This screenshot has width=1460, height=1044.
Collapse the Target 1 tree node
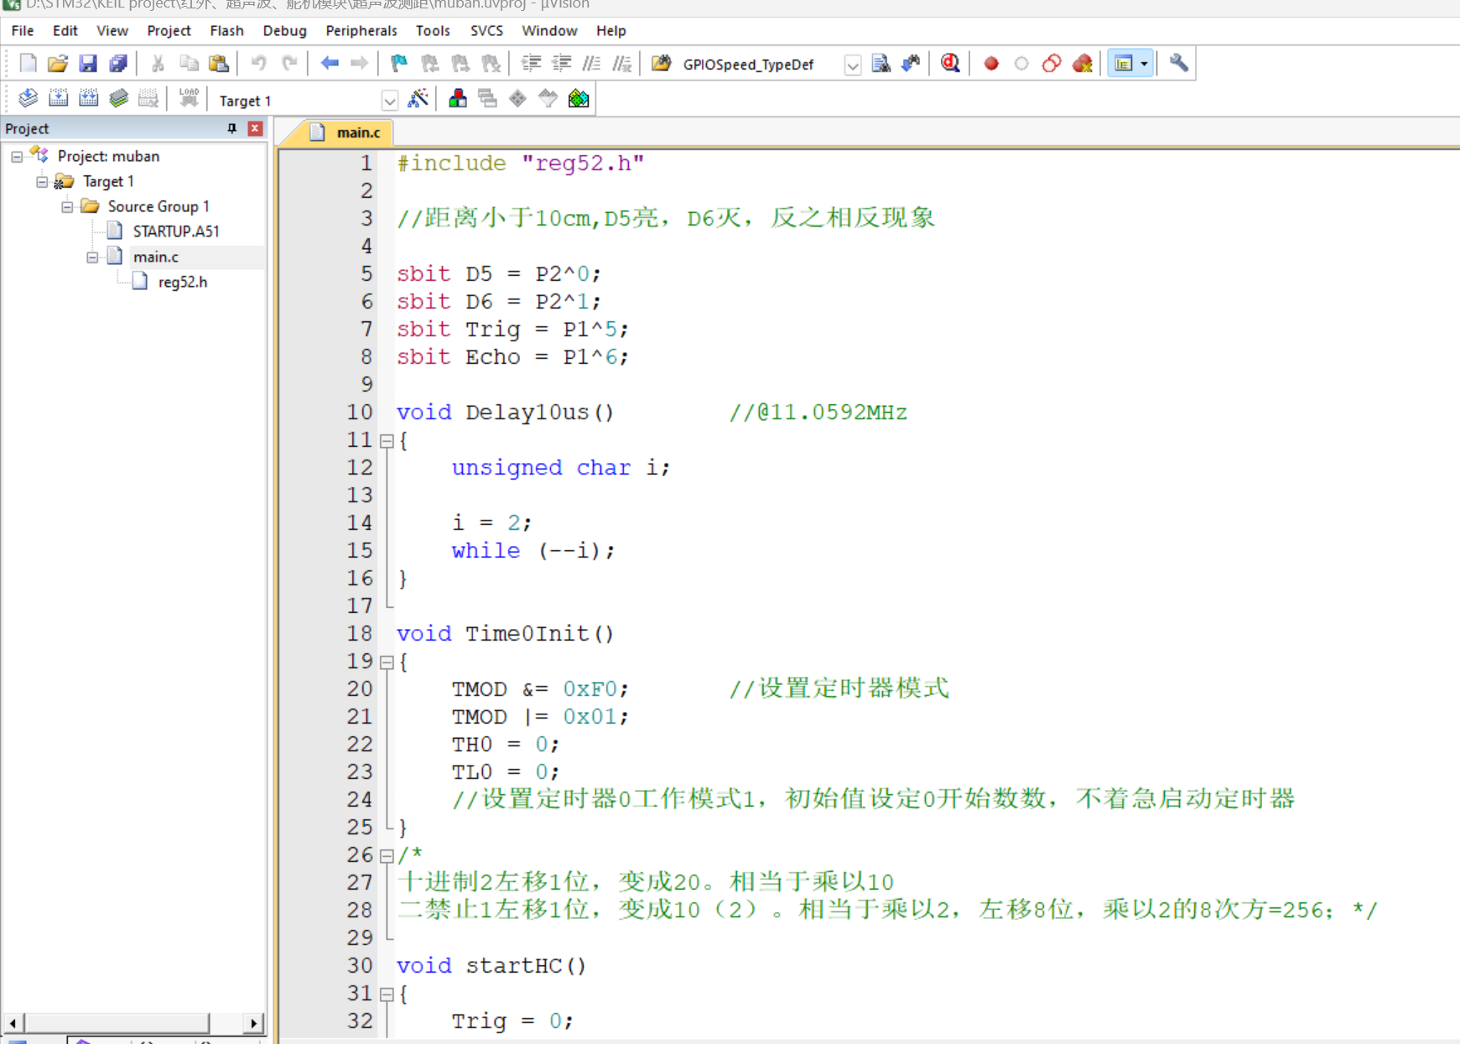tap(42, 182)
